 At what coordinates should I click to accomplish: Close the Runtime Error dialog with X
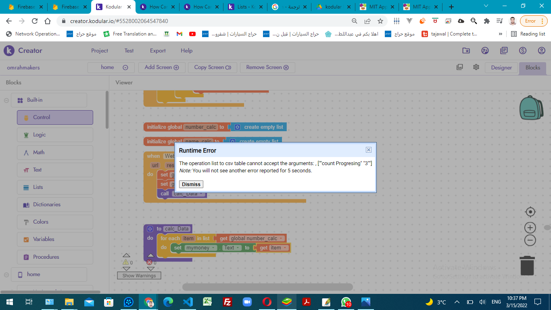pos(368,150)
